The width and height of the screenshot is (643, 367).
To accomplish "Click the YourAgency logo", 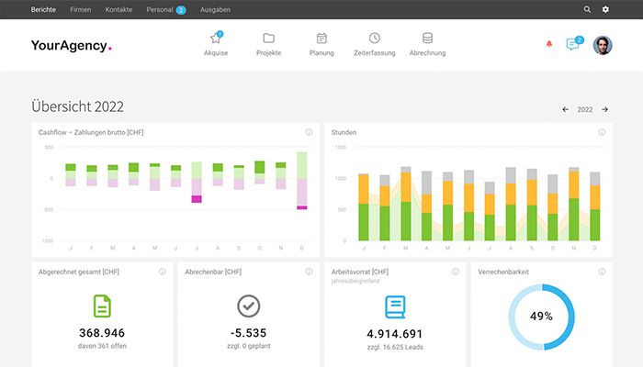I will coord(72,45).
